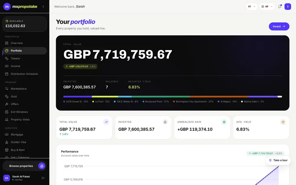Click the pie icon on Avg. Yield card
The width and height of the screenshot is (296, 185).
(283, 122)
